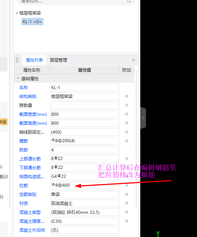Toggle 附加 option for 轴线距梁左

click(127, 132)
